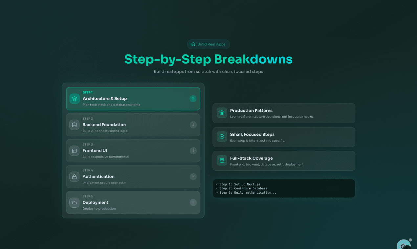Select the browser window icon on Frontend UI

(74, 151)
